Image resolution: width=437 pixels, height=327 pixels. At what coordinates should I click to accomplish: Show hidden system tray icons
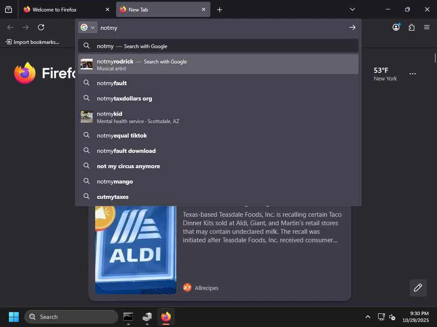click(368, 317)
